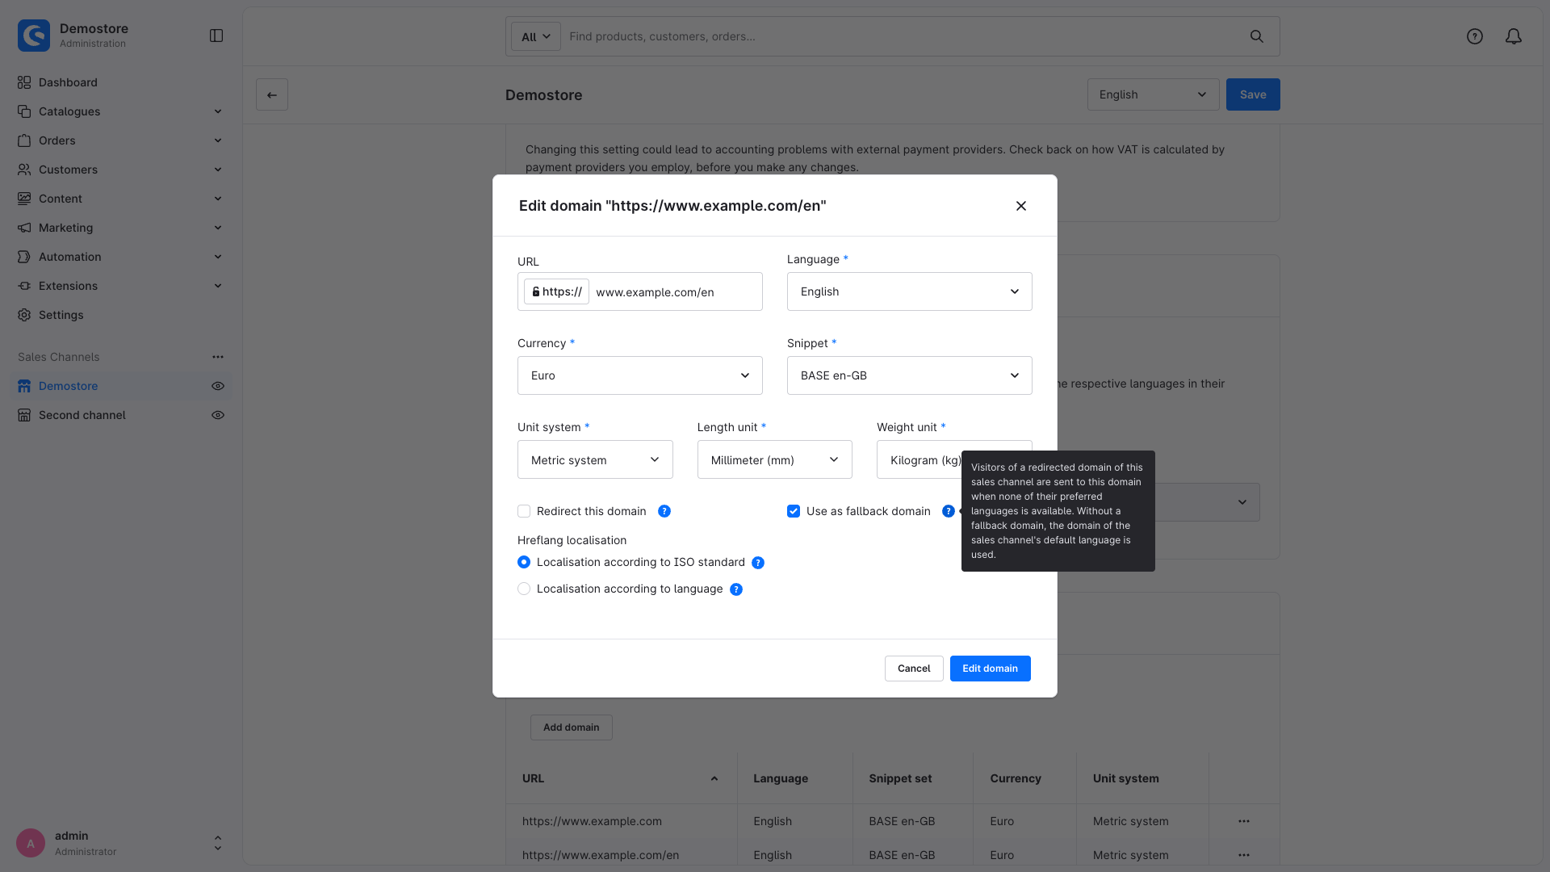
Task: Show help for localisation by language
Action: click(736, 589)
